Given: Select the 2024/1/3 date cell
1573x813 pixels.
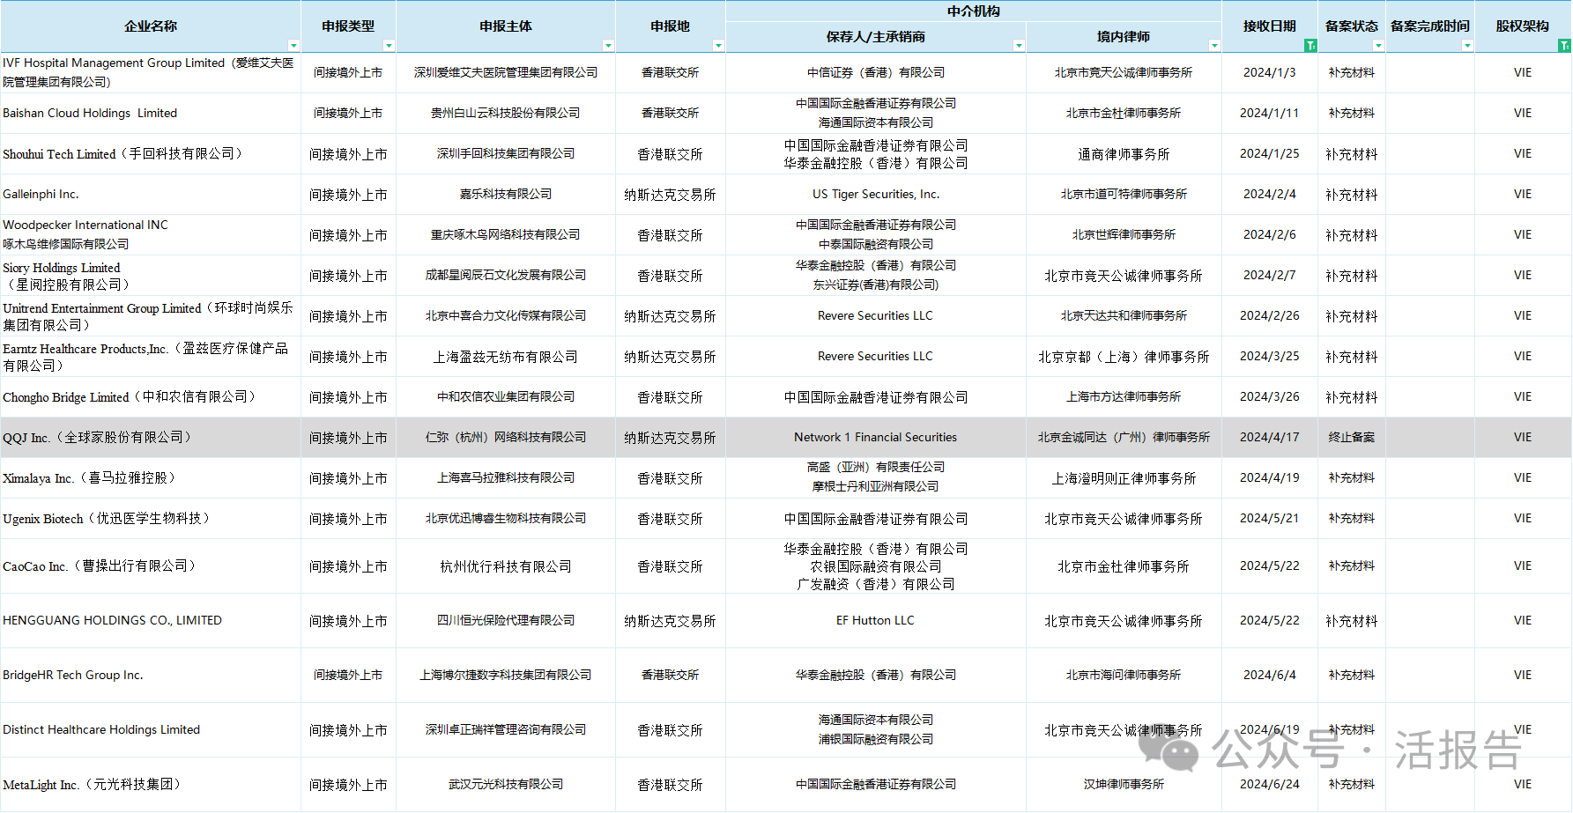Looking at the screenshot, I should coord(1270,73).
